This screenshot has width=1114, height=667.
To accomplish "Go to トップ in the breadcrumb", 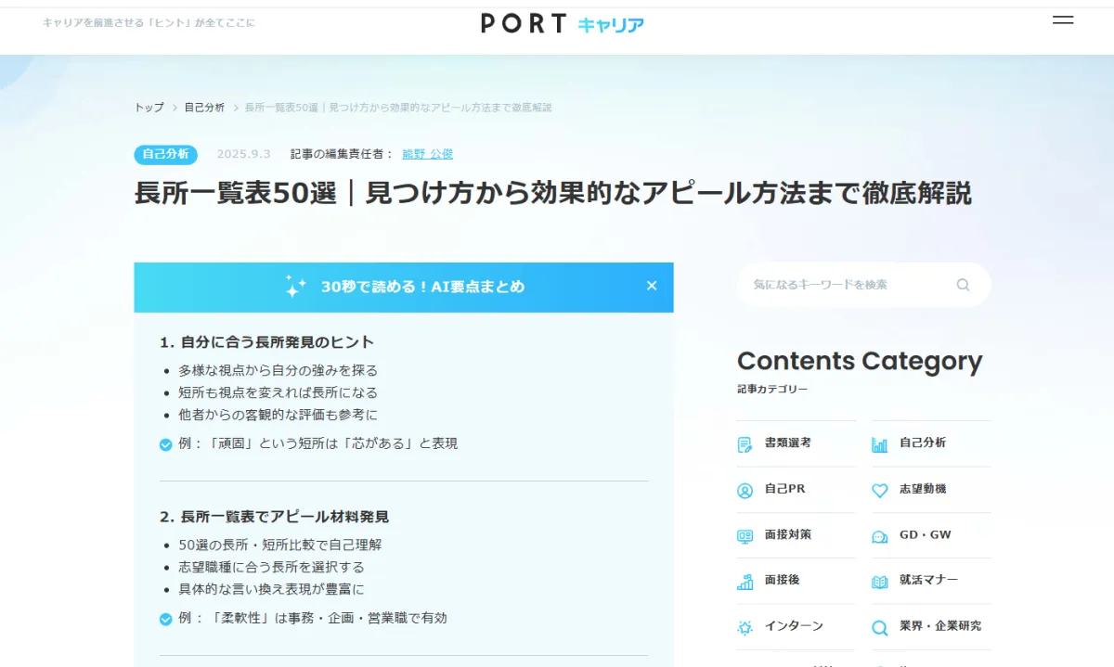I will [149, 108].
